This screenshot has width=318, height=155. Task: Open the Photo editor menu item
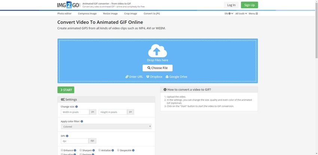click(x=64, y=13)
